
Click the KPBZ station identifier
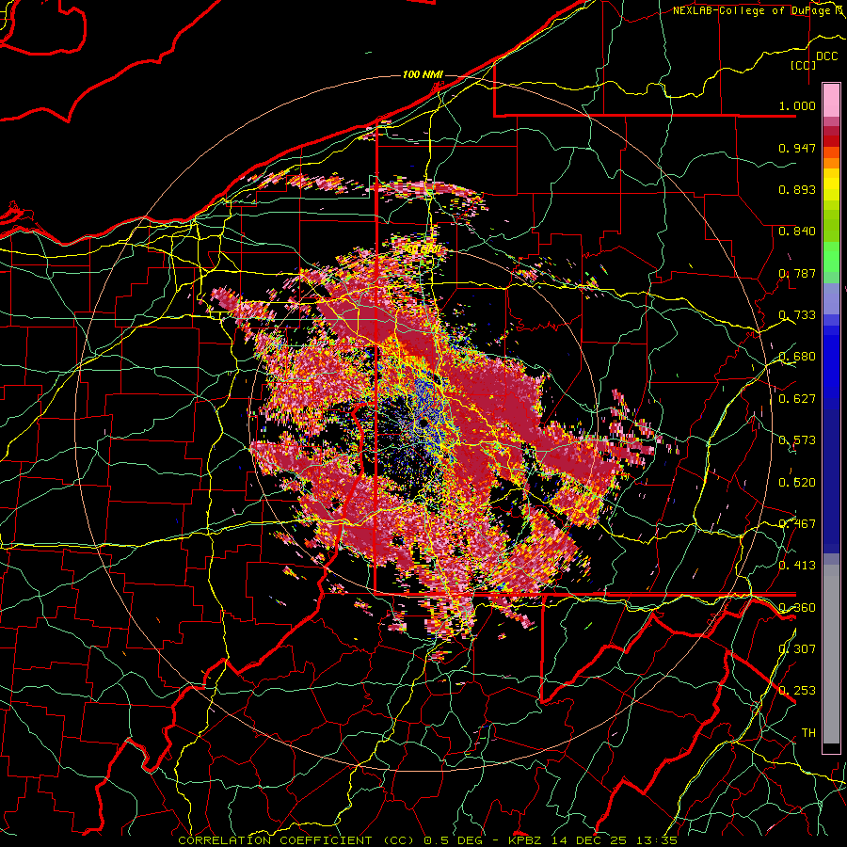pos(524,840)
